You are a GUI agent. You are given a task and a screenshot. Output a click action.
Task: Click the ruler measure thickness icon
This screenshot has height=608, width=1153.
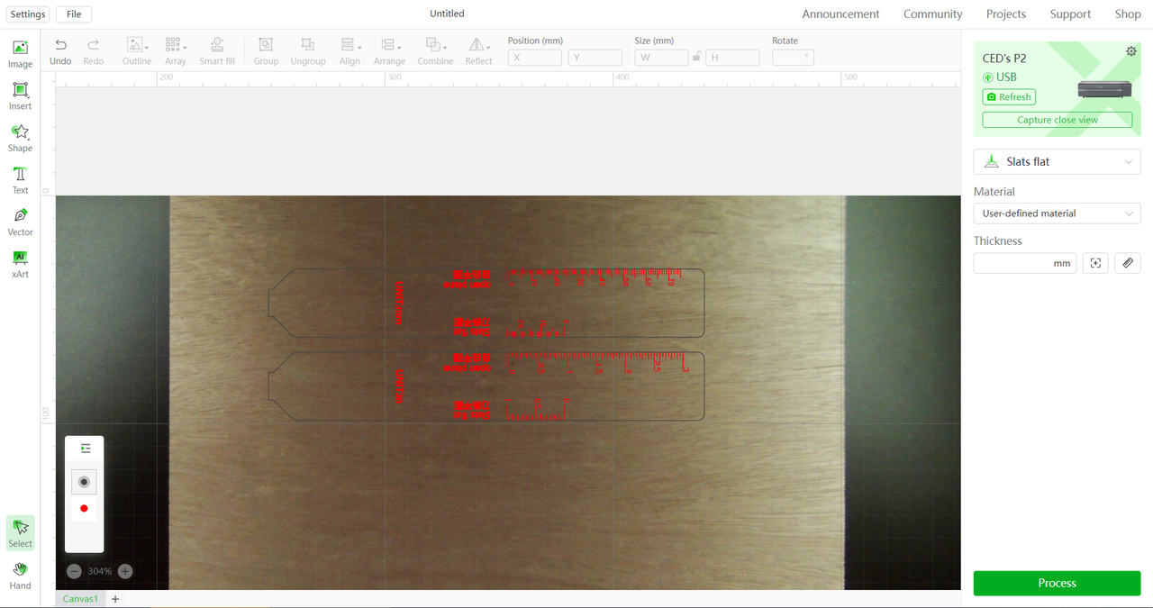pos(1128,263)
